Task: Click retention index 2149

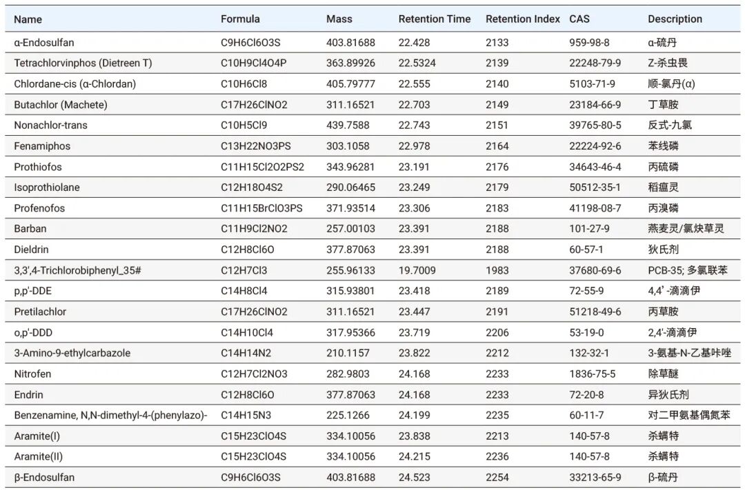Action: click(x=497, y=105)
